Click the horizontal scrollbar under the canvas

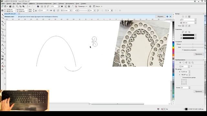click(117, 104)
